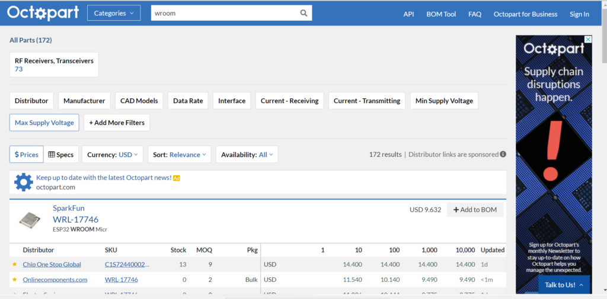
Task: Open the Interface filter
Action: pyautogui.click(x=232, y=101)
